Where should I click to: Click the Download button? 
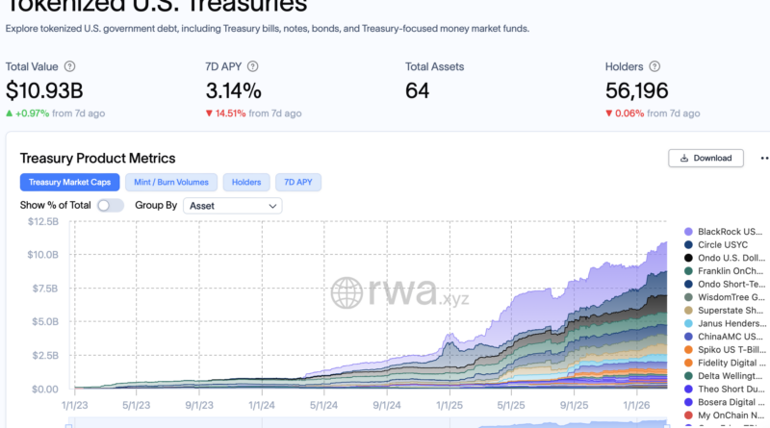click(706, 158)
